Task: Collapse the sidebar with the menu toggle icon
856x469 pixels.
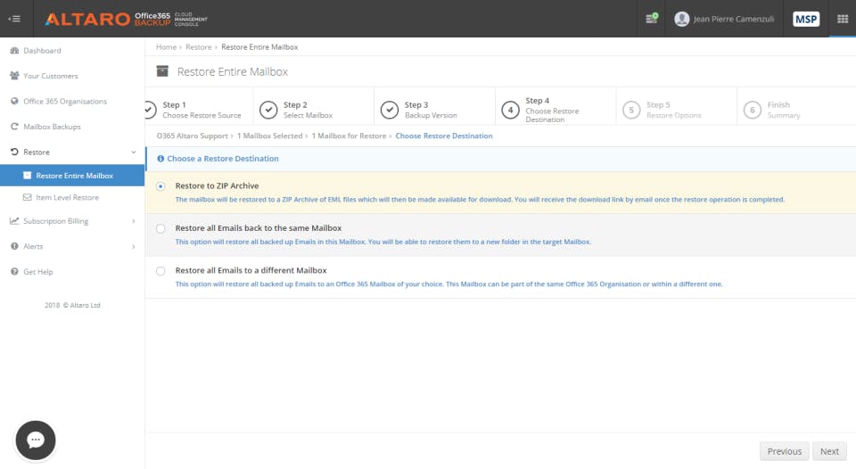Action: [x=15, y=19]
